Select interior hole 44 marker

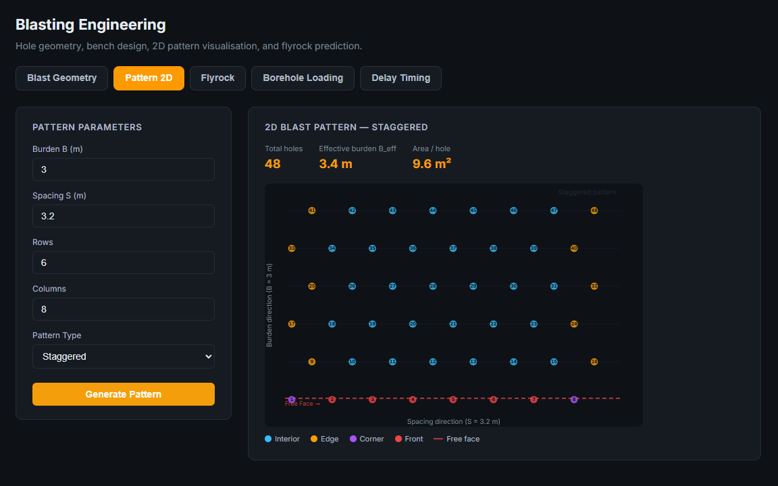[x=433, y=211]
